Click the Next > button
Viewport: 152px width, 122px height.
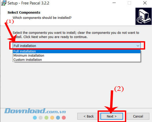point(112,116)
